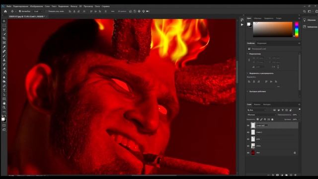Open the Move tool preset picker arrow

click(x=16, y=11)
